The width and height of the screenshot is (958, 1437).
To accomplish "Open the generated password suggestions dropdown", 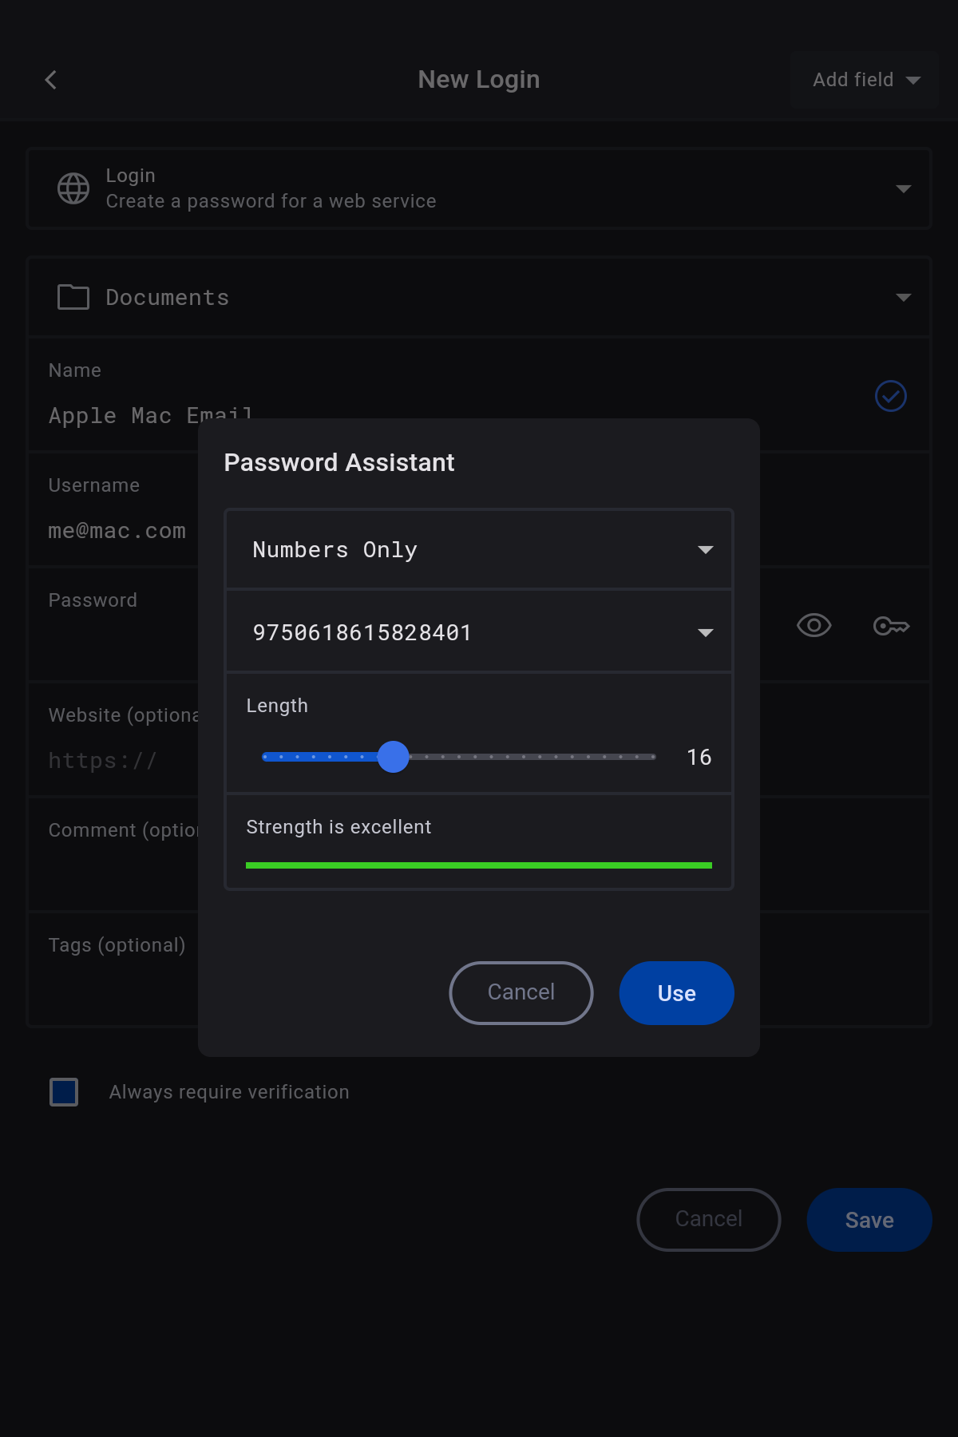I will point(705,633).
